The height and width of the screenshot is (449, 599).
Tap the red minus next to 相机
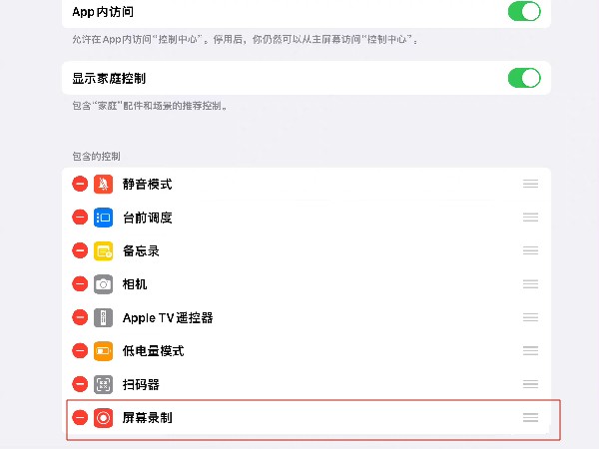[80, 284]
